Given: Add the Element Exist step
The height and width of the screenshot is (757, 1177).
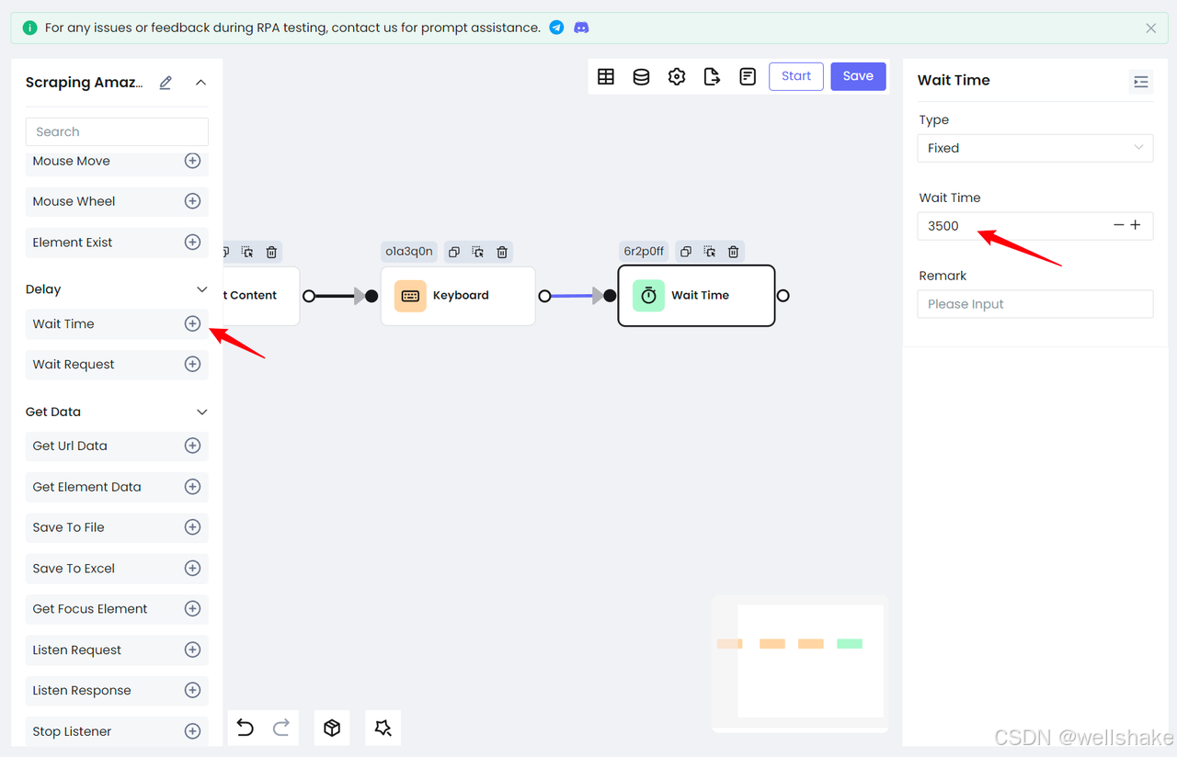Looking at the screenshot, I should 192,243.
